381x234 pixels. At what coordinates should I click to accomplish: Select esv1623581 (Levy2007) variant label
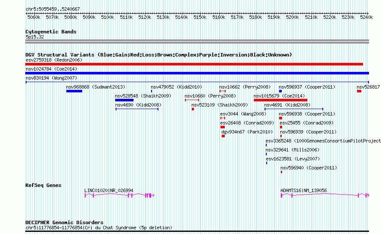[x=293, y=159]
